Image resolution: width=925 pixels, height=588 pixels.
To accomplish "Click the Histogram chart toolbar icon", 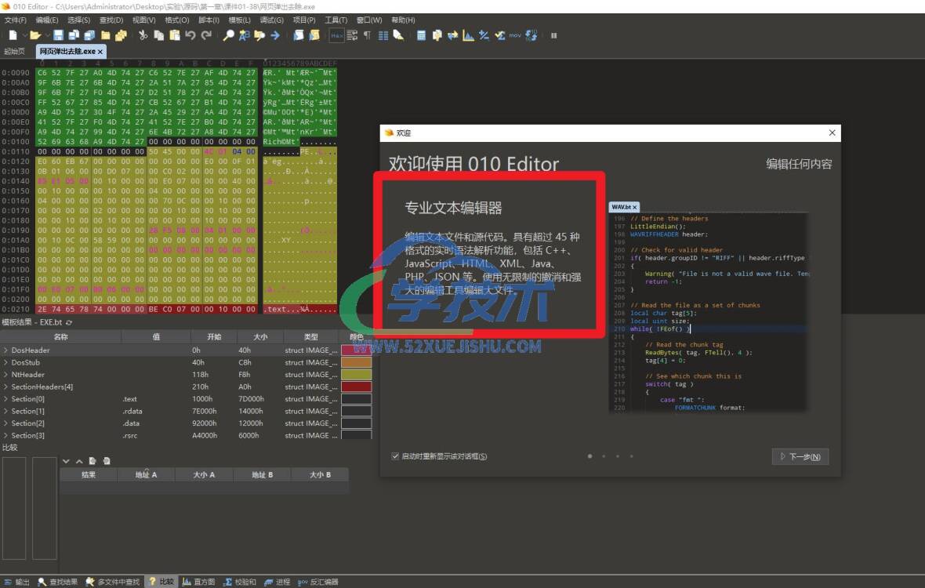I will coord(469,35).
